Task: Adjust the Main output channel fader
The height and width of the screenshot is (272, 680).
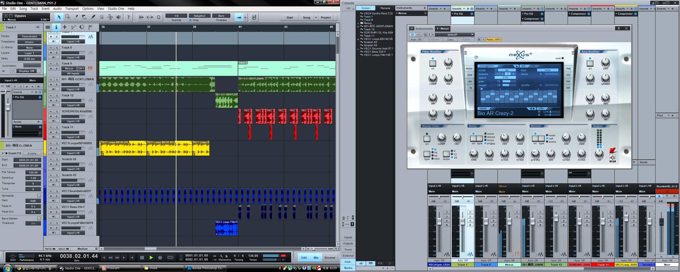Action: (x=661, y=222)
